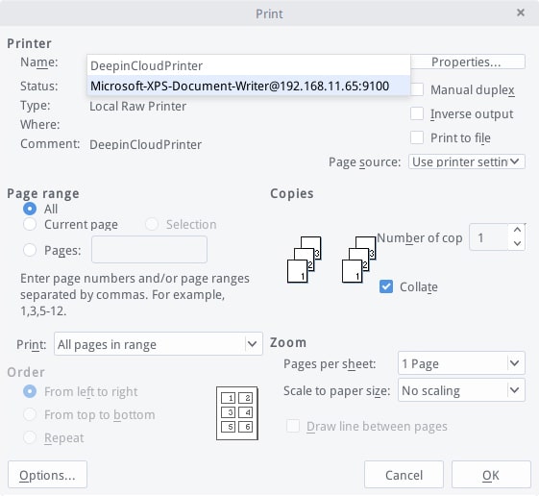
Task: Close the Print dialog window
Action: click(521, 12)
